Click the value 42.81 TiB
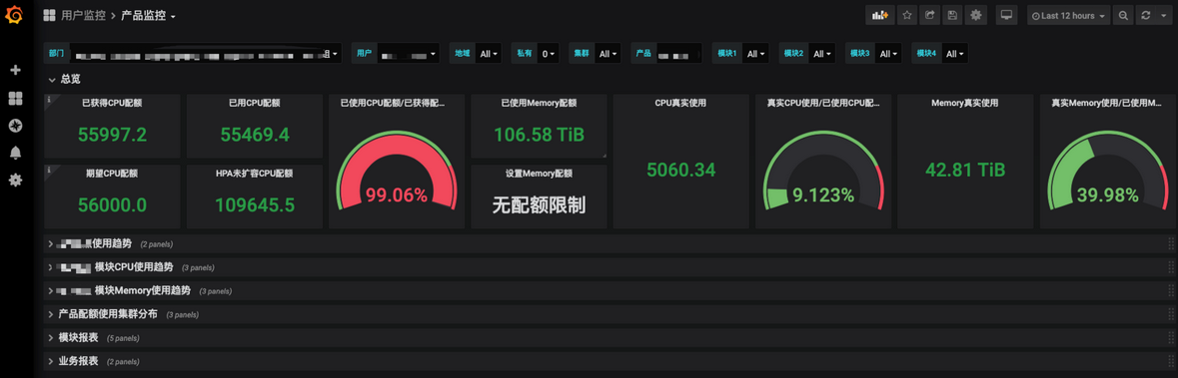Screen dimensions: 1178x378 (964, 171)
